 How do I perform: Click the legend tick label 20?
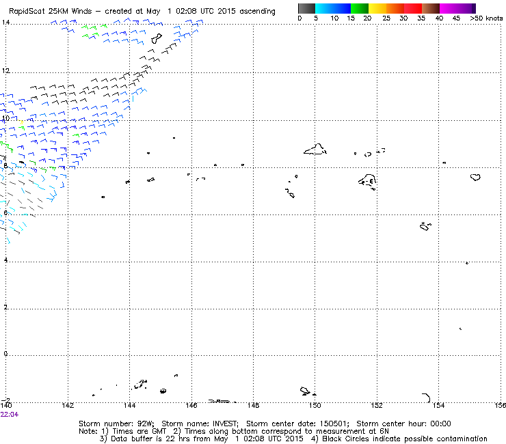(x=367, y=18)
